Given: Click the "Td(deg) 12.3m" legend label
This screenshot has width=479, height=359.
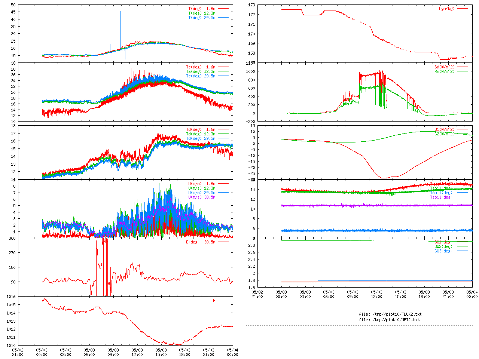Looking at the screenshot, I should pos(201,134).
